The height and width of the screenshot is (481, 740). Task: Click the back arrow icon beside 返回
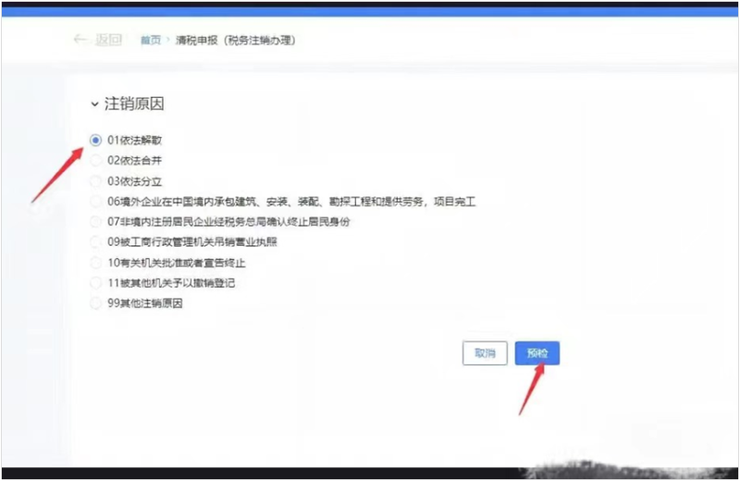click(81, 40)
